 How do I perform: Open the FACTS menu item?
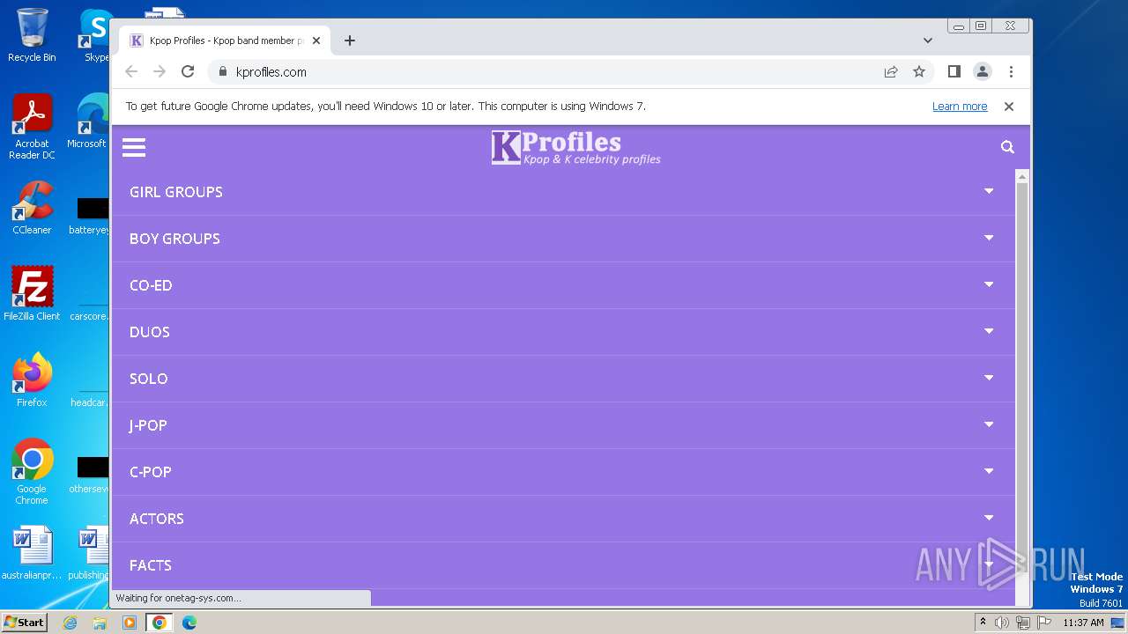coord(151,565)
